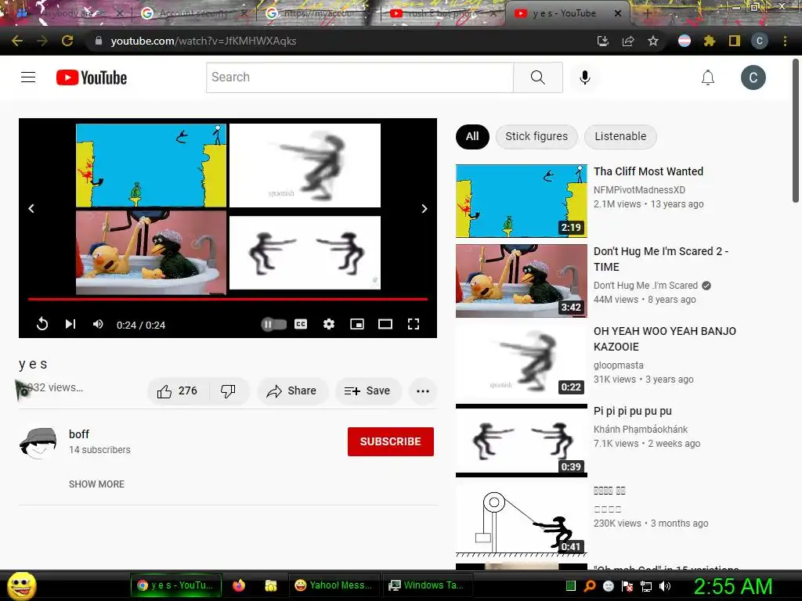Switch to Account security tab
802x601 pixels.
[x=193, y=13]
